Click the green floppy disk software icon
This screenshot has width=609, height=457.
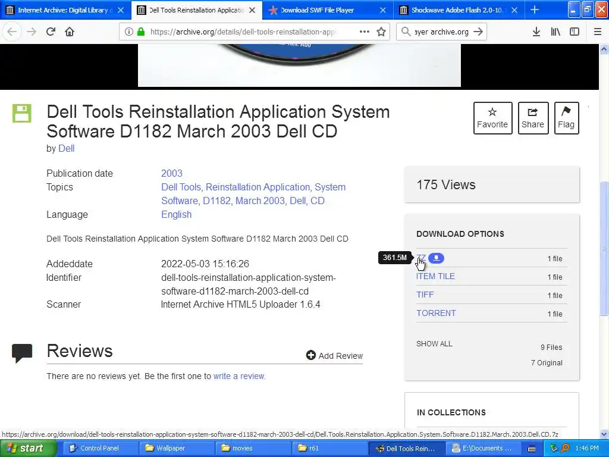click(22, 114)
